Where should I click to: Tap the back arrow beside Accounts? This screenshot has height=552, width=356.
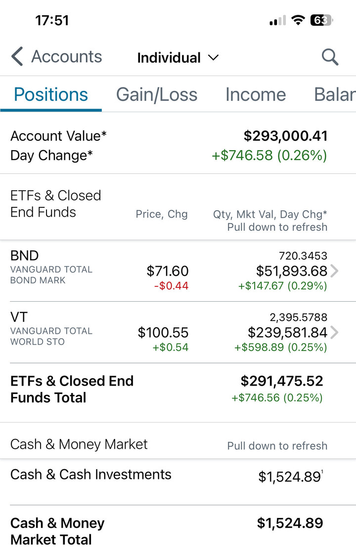click(17, 56)
